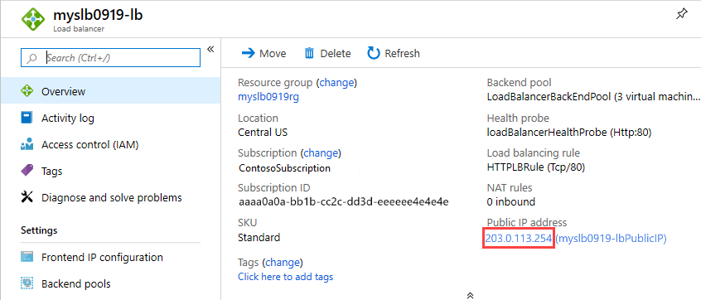701x300 pixels.
Task: Click the trash can Delete icon
Action: coord(309,54)
